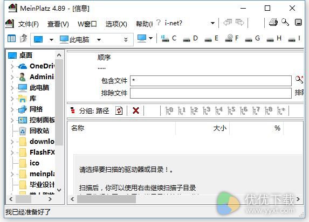
Task: Click the window icon right of magnifier
Action: 298,22
